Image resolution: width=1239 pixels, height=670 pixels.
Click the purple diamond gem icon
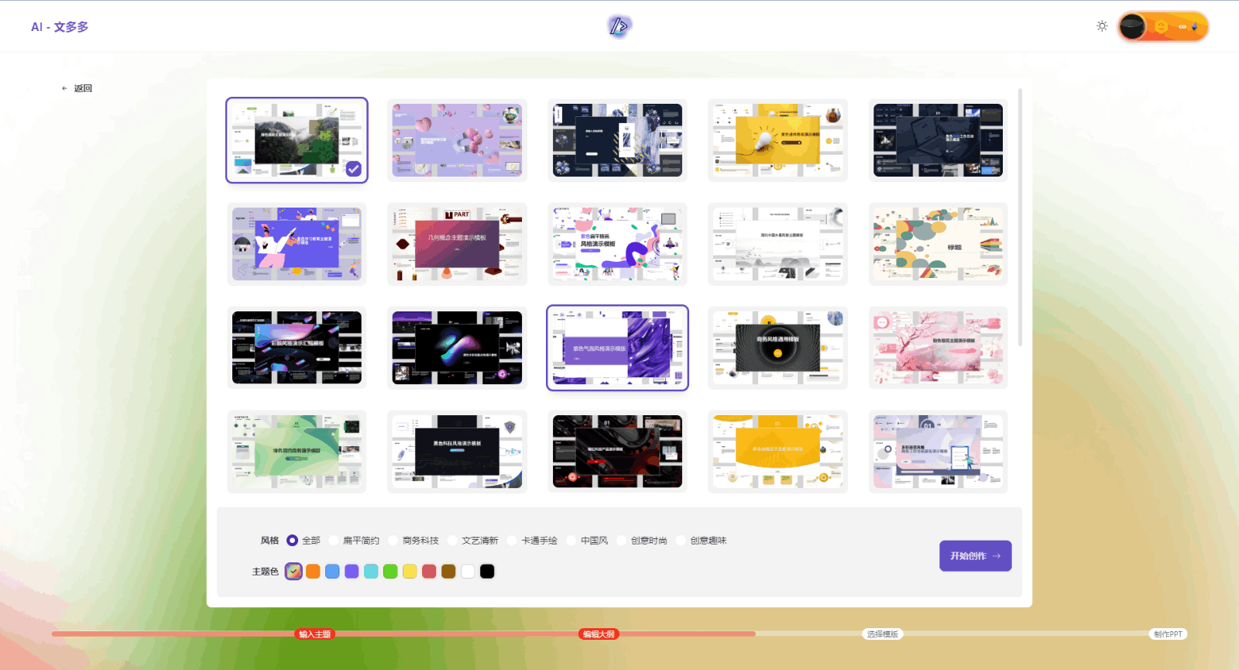coord(1195,27)
